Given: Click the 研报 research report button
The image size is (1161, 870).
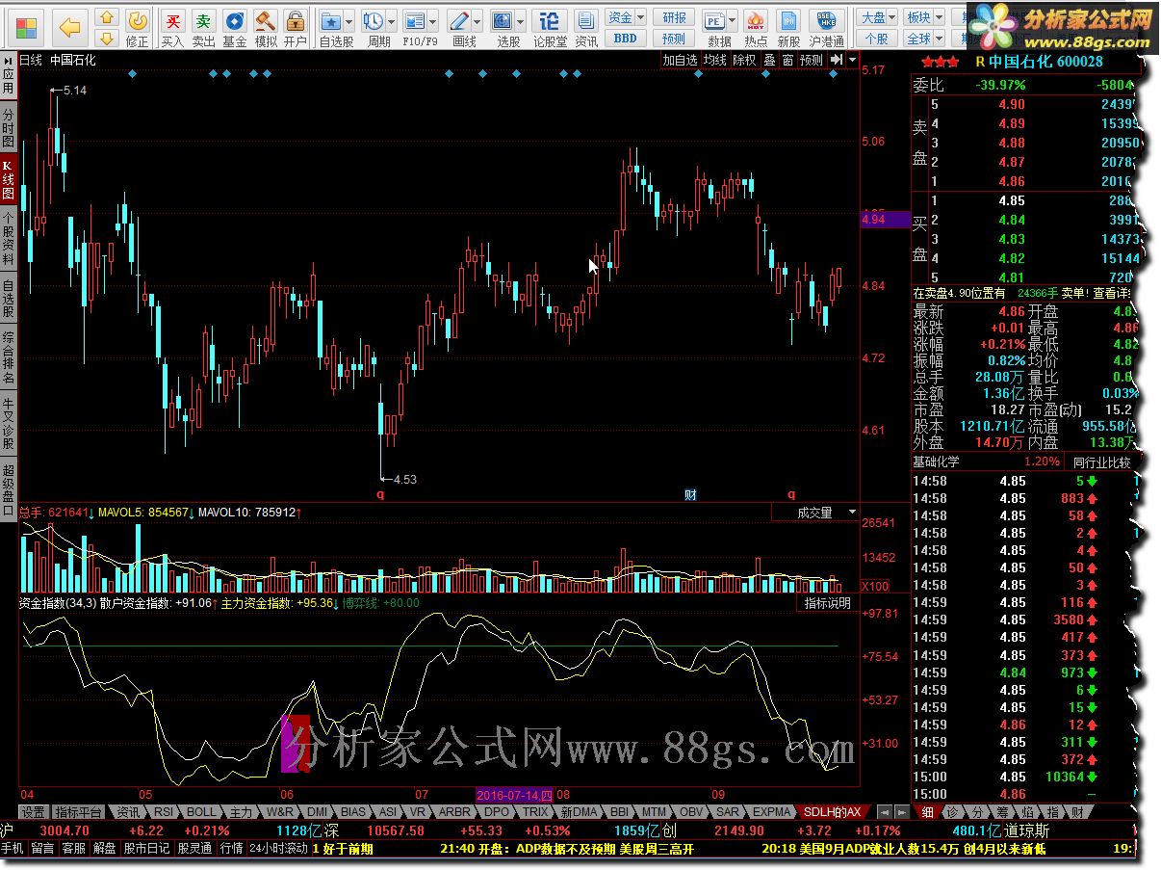Looking at the screenshot, I should tap(674, 18).
